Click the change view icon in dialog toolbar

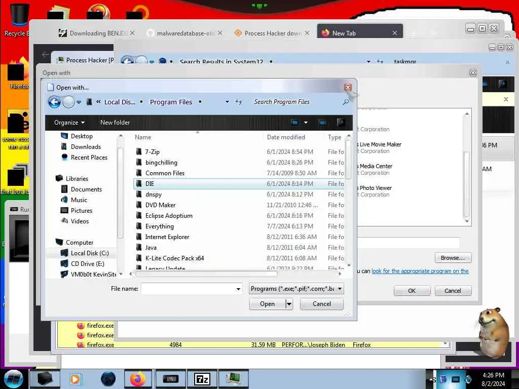point(294,123)
